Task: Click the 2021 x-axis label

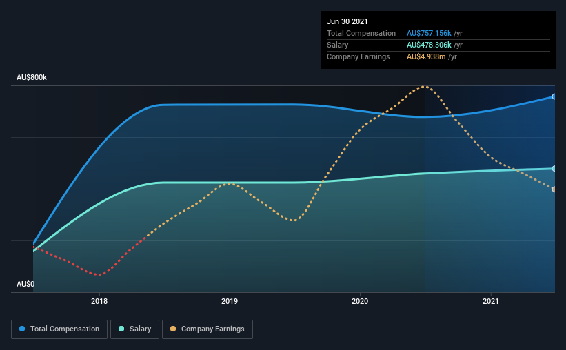Action: point(491,301)
